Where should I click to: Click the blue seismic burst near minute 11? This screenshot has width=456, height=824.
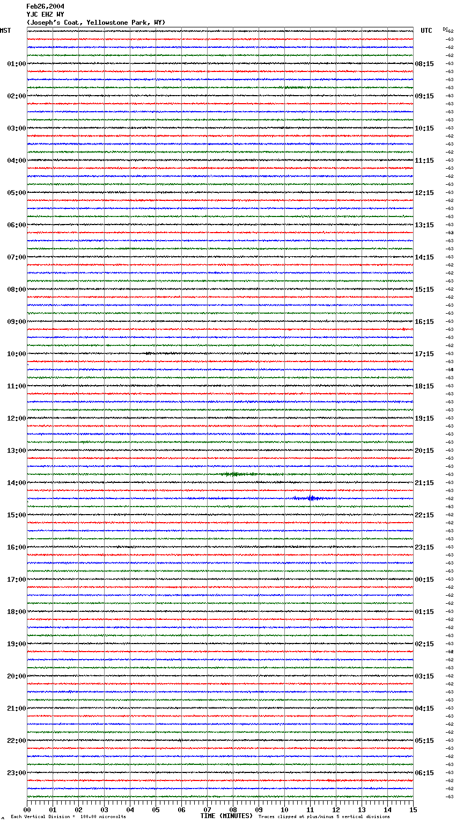[310, 498]
